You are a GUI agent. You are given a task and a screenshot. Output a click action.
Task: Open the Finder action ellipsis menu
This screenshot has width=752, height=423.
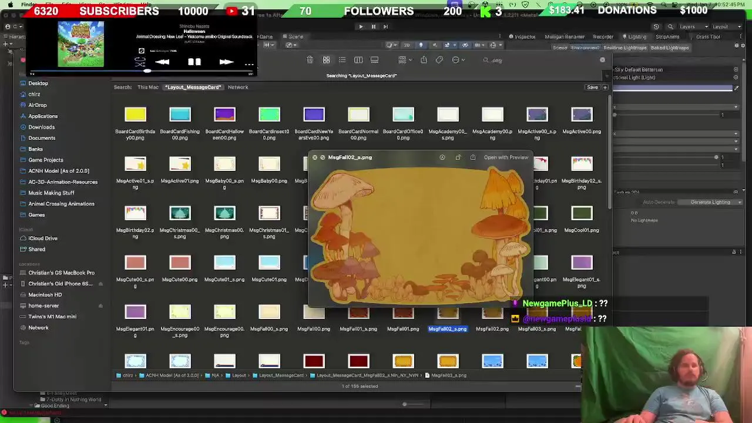[x=458, y=60]
